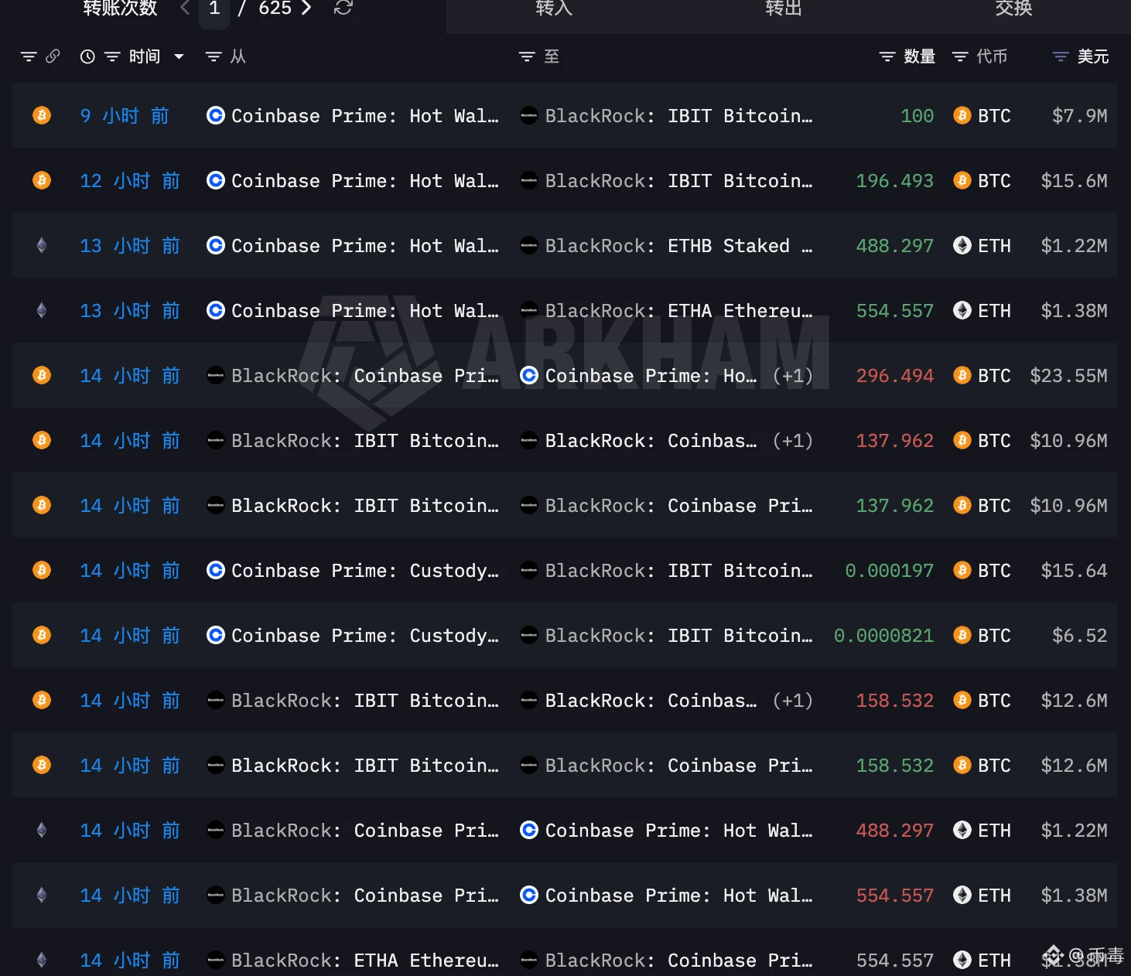Click the Coinbase logo in the $15.64 row

(x=216, y=570)
